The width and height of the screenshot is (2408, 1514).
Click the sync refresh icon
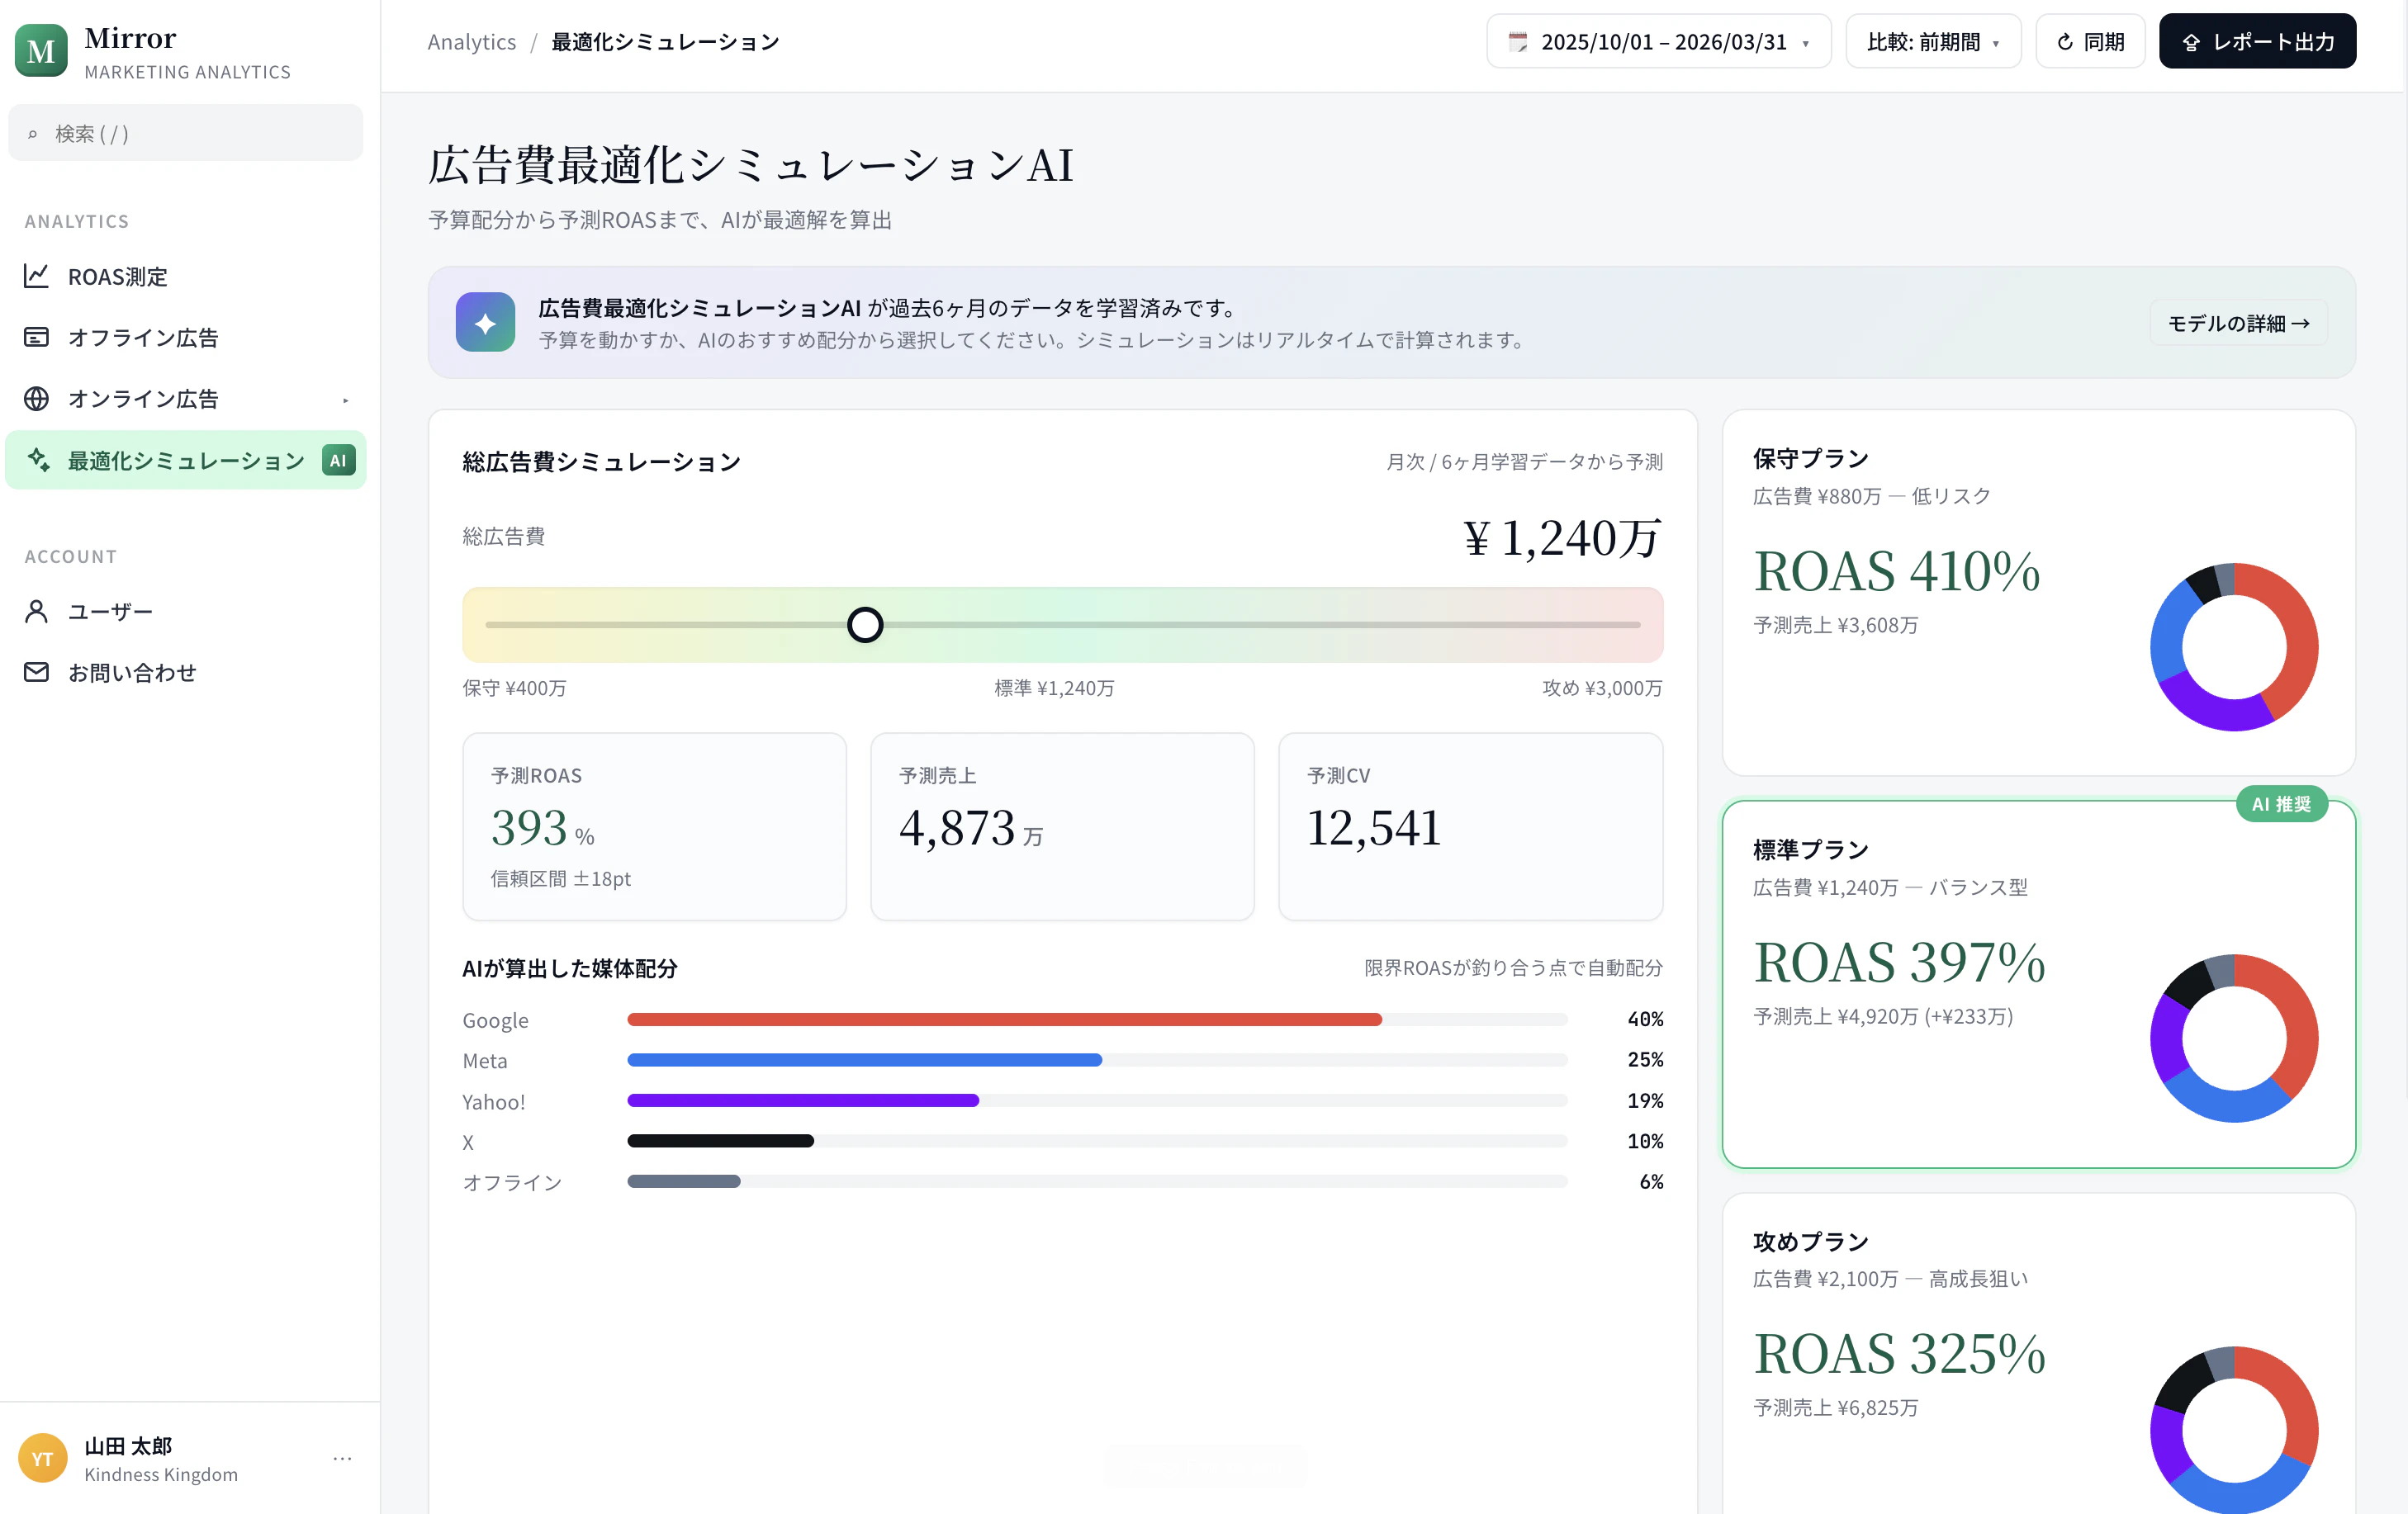[x=2065, y=42]
